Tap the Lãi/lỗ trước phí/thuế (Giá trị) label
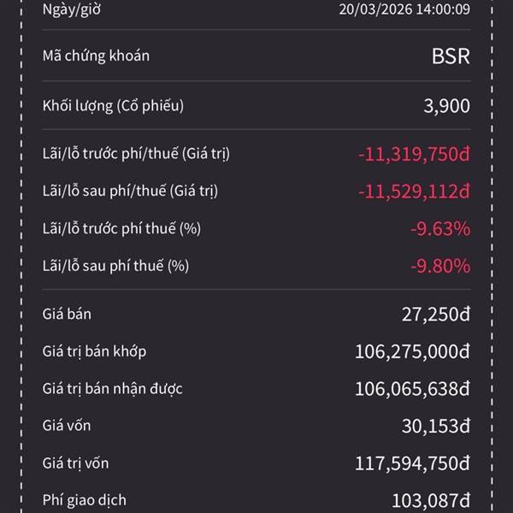The width and height of the screenshot is (513, 513). click(x=136, y=153)
